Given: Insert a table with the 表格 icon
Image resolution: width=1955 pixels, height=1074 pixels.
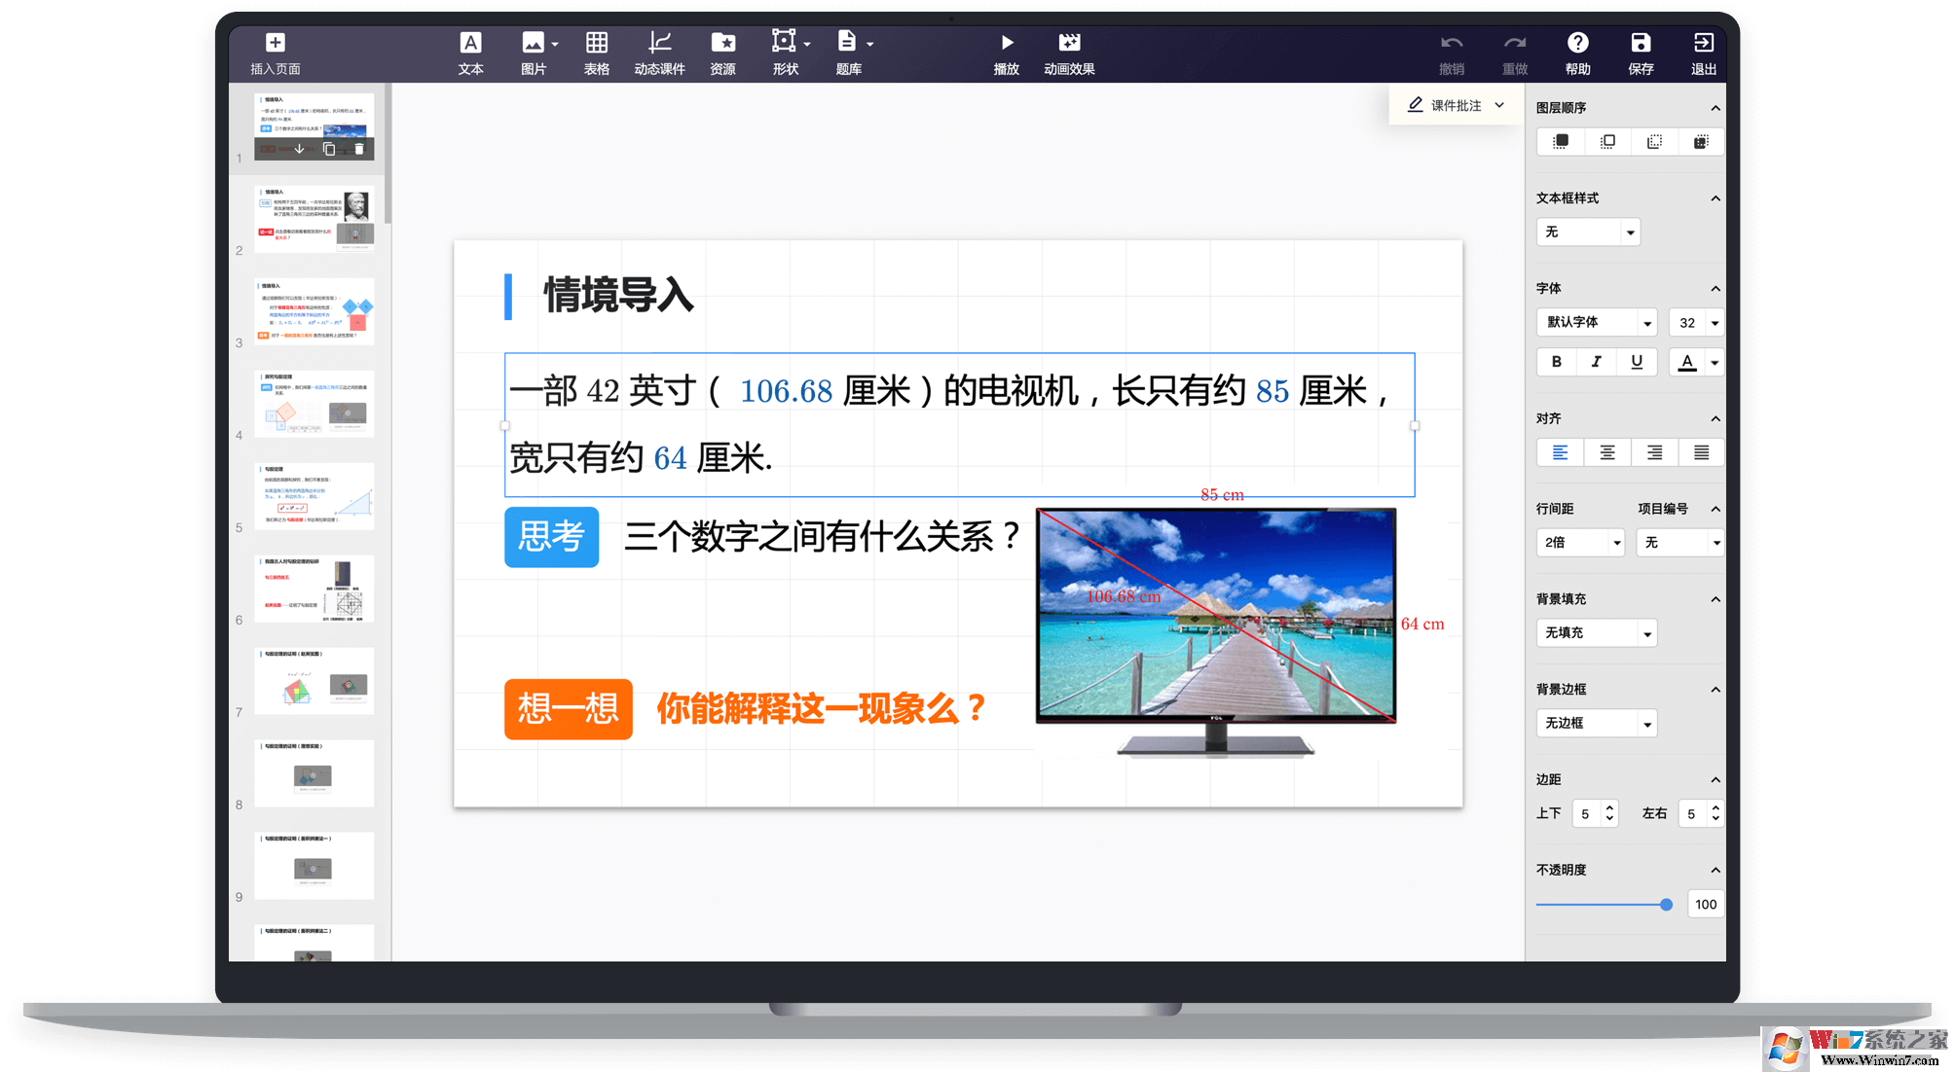Looking at the screenshot, I should pyautogui.click(x=596, y=42).
